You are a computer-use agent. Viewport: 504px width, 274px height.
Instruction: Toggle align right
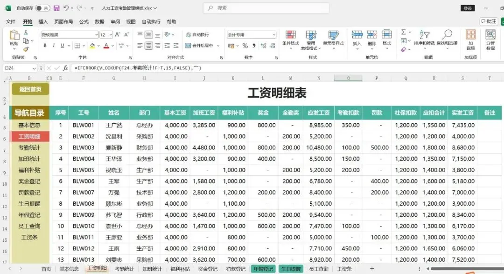[x=158, y=46]
